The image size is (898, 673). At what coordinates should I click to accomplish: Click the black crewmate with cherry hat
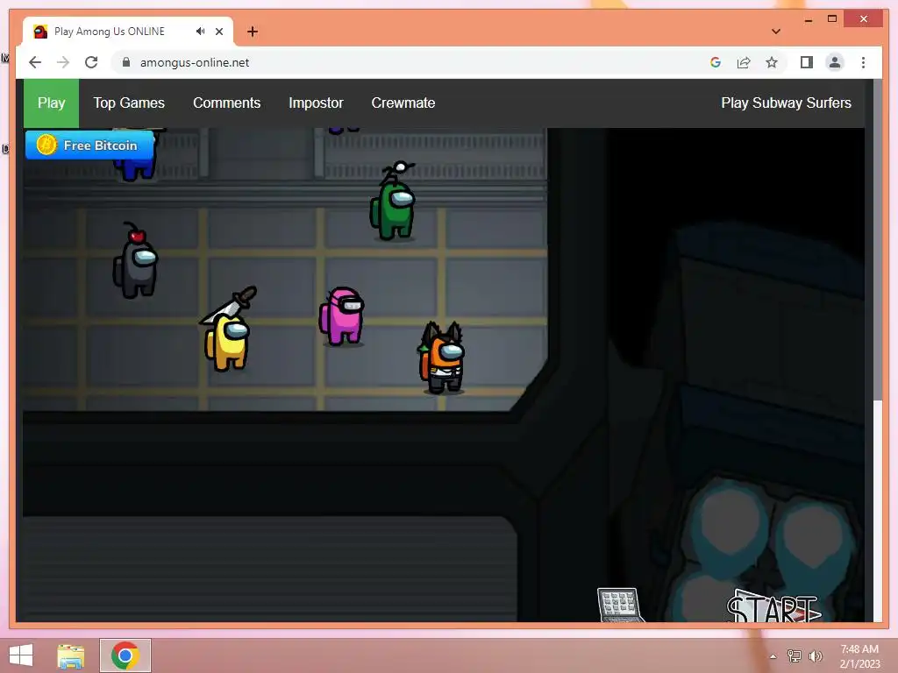tap(135, 261)
